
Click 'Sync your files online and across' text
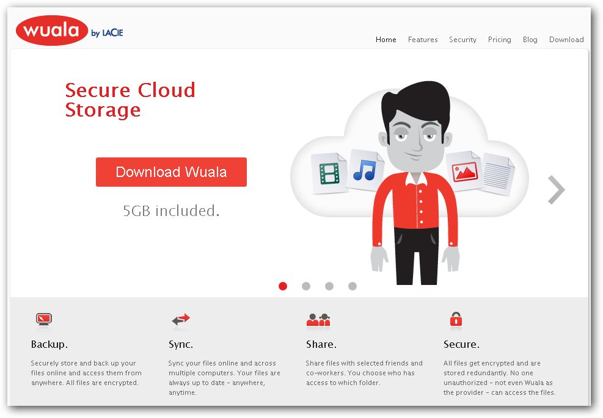click(x=222, y=363)
